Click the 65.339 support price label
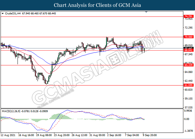195x139 pixels. click(189, 65)
